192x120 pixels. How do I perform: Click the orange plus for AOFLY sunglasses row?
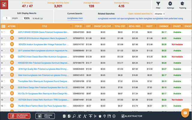[12, 31]
